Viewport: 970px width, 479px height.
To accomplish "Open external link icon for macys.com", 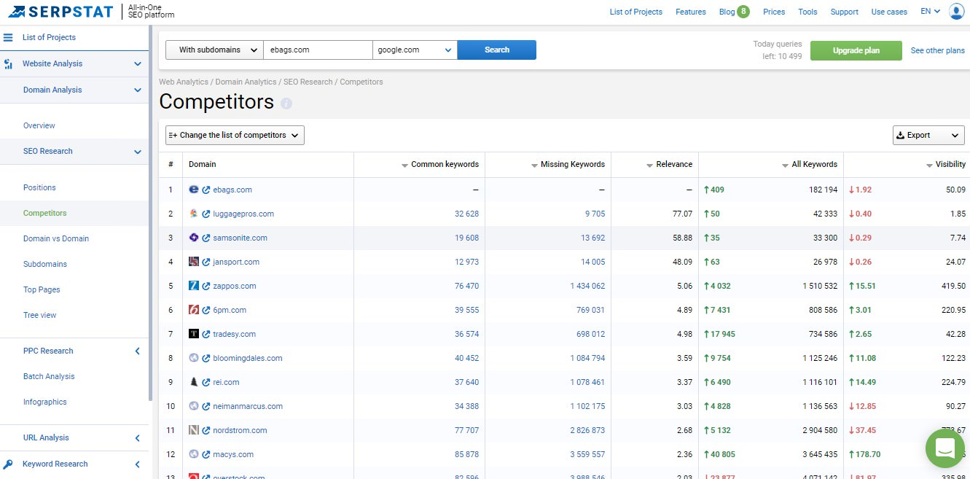I will 206,455.
